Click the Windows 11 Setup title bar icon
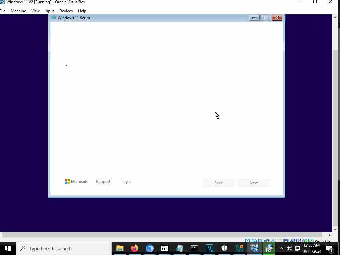Screen dimensions: 340x255 (x=53, y=17)
